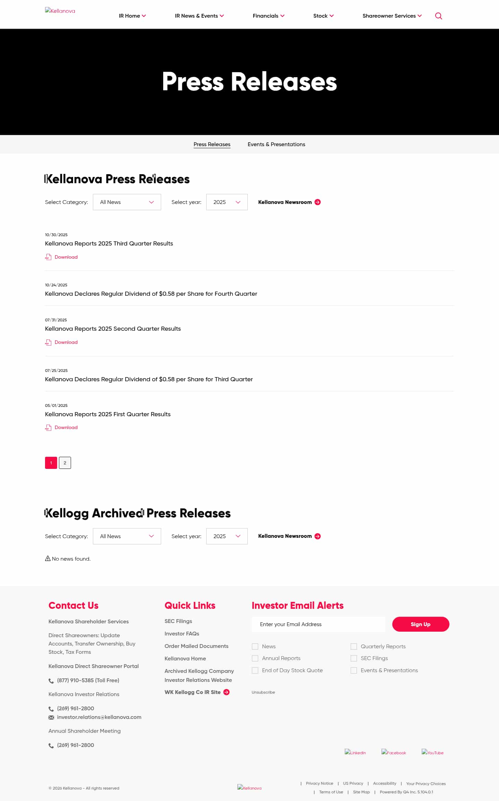
Task: Open the search magnifier icon
Action: pyautogui.click(x=438, y=16)
